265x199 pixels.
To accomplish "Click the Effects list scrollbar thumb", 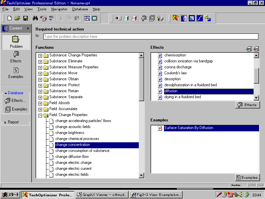I will [256, 76].
